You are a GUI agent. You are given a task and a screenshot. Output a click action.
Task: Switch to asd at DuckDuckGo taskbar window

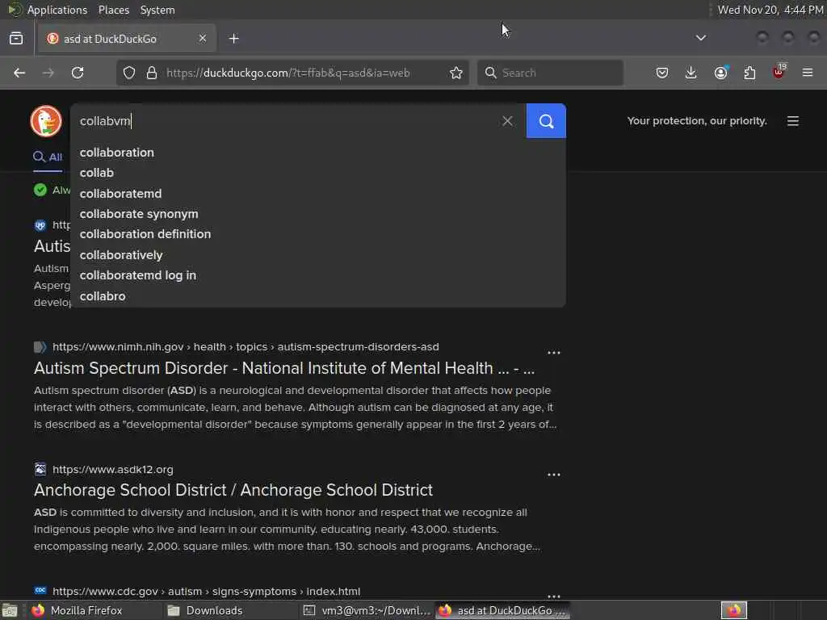coord(502,611)
